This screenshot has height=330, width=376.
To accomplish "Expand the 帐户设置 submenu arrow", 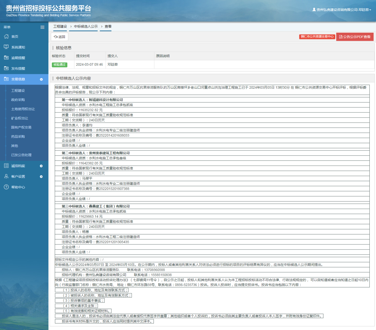I will click(x=41, y=177).
